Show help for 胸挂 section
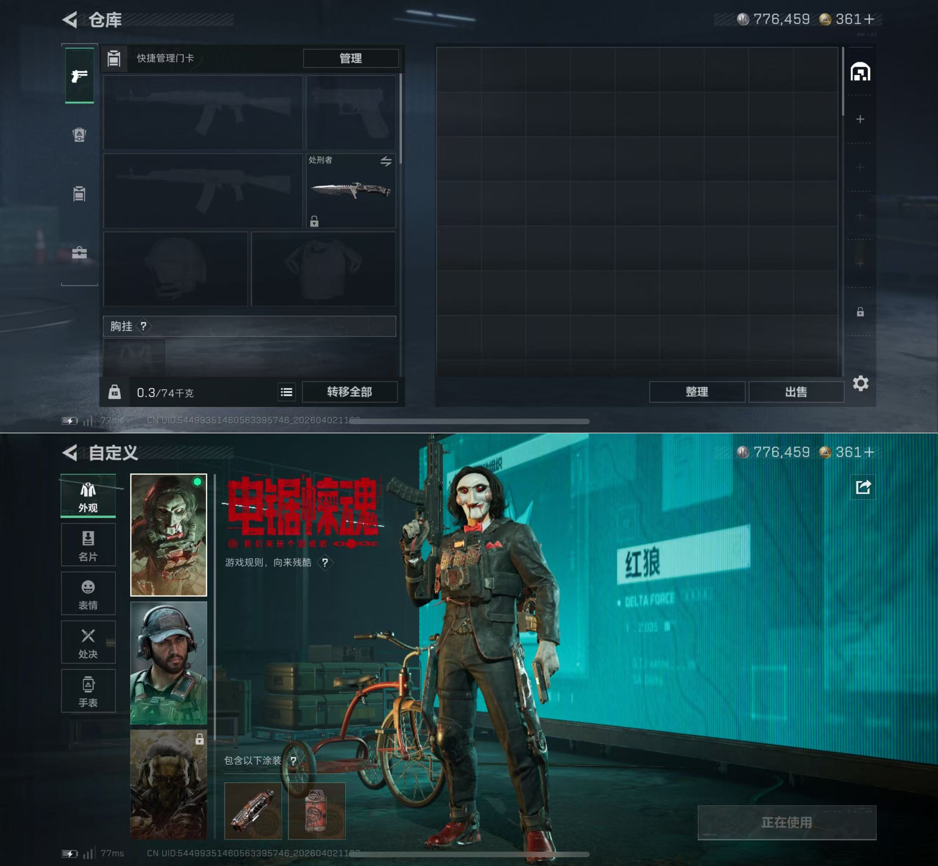 point(144,326)
